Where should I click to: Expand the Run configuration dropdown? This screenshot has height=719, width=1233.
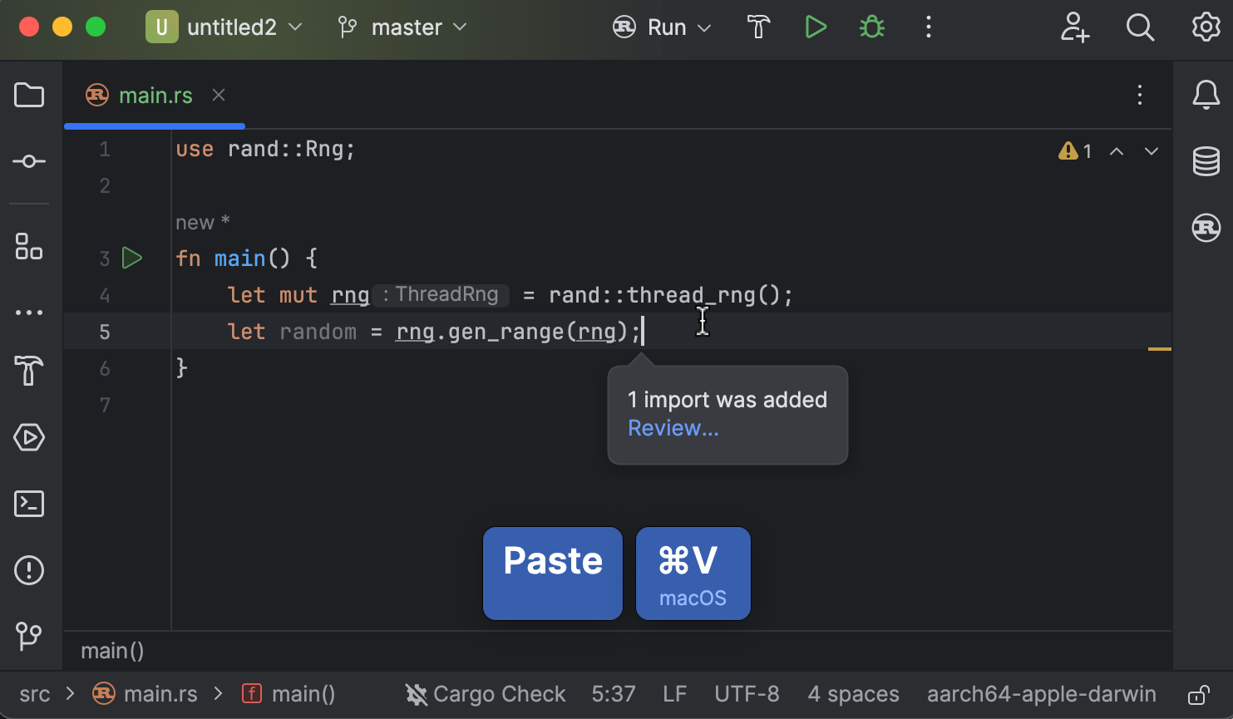[x=703, y=27]
